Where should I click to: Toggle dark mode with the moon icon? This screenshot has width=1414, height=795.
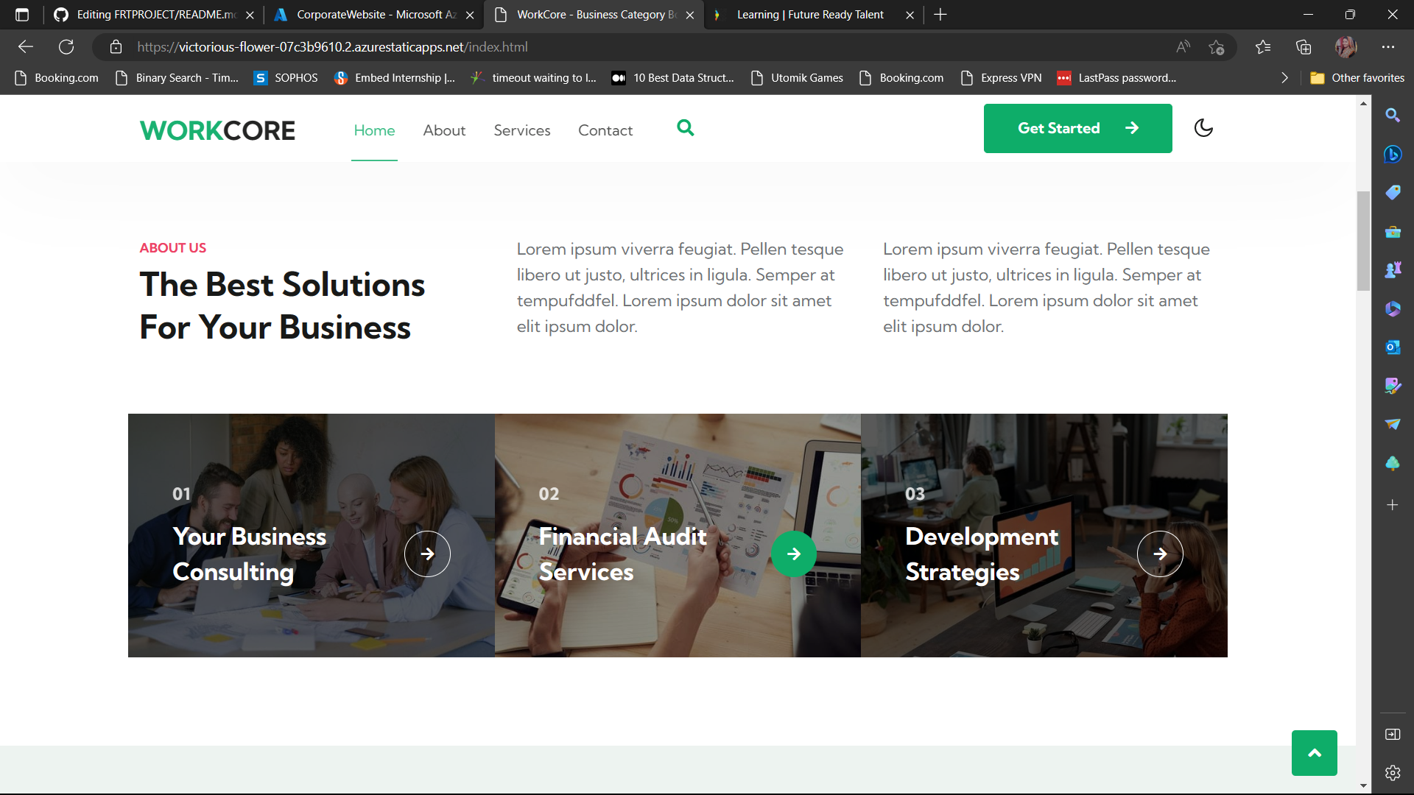[1203, 128]
